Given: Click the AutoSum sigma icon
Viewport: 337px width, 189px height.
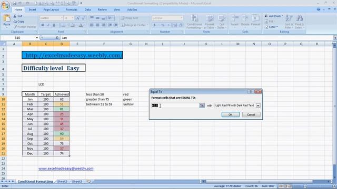Looking at the screenshot, I should (266, 16).
